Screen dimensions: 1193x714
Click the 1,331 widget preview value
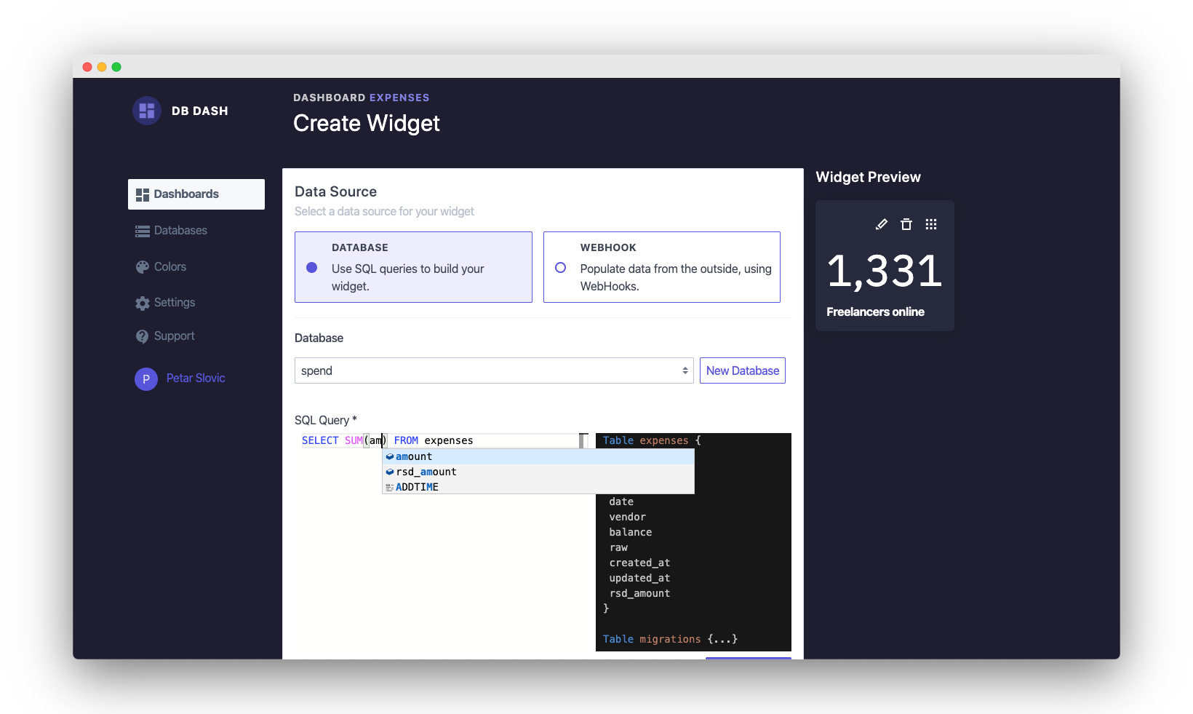[885, 271]
